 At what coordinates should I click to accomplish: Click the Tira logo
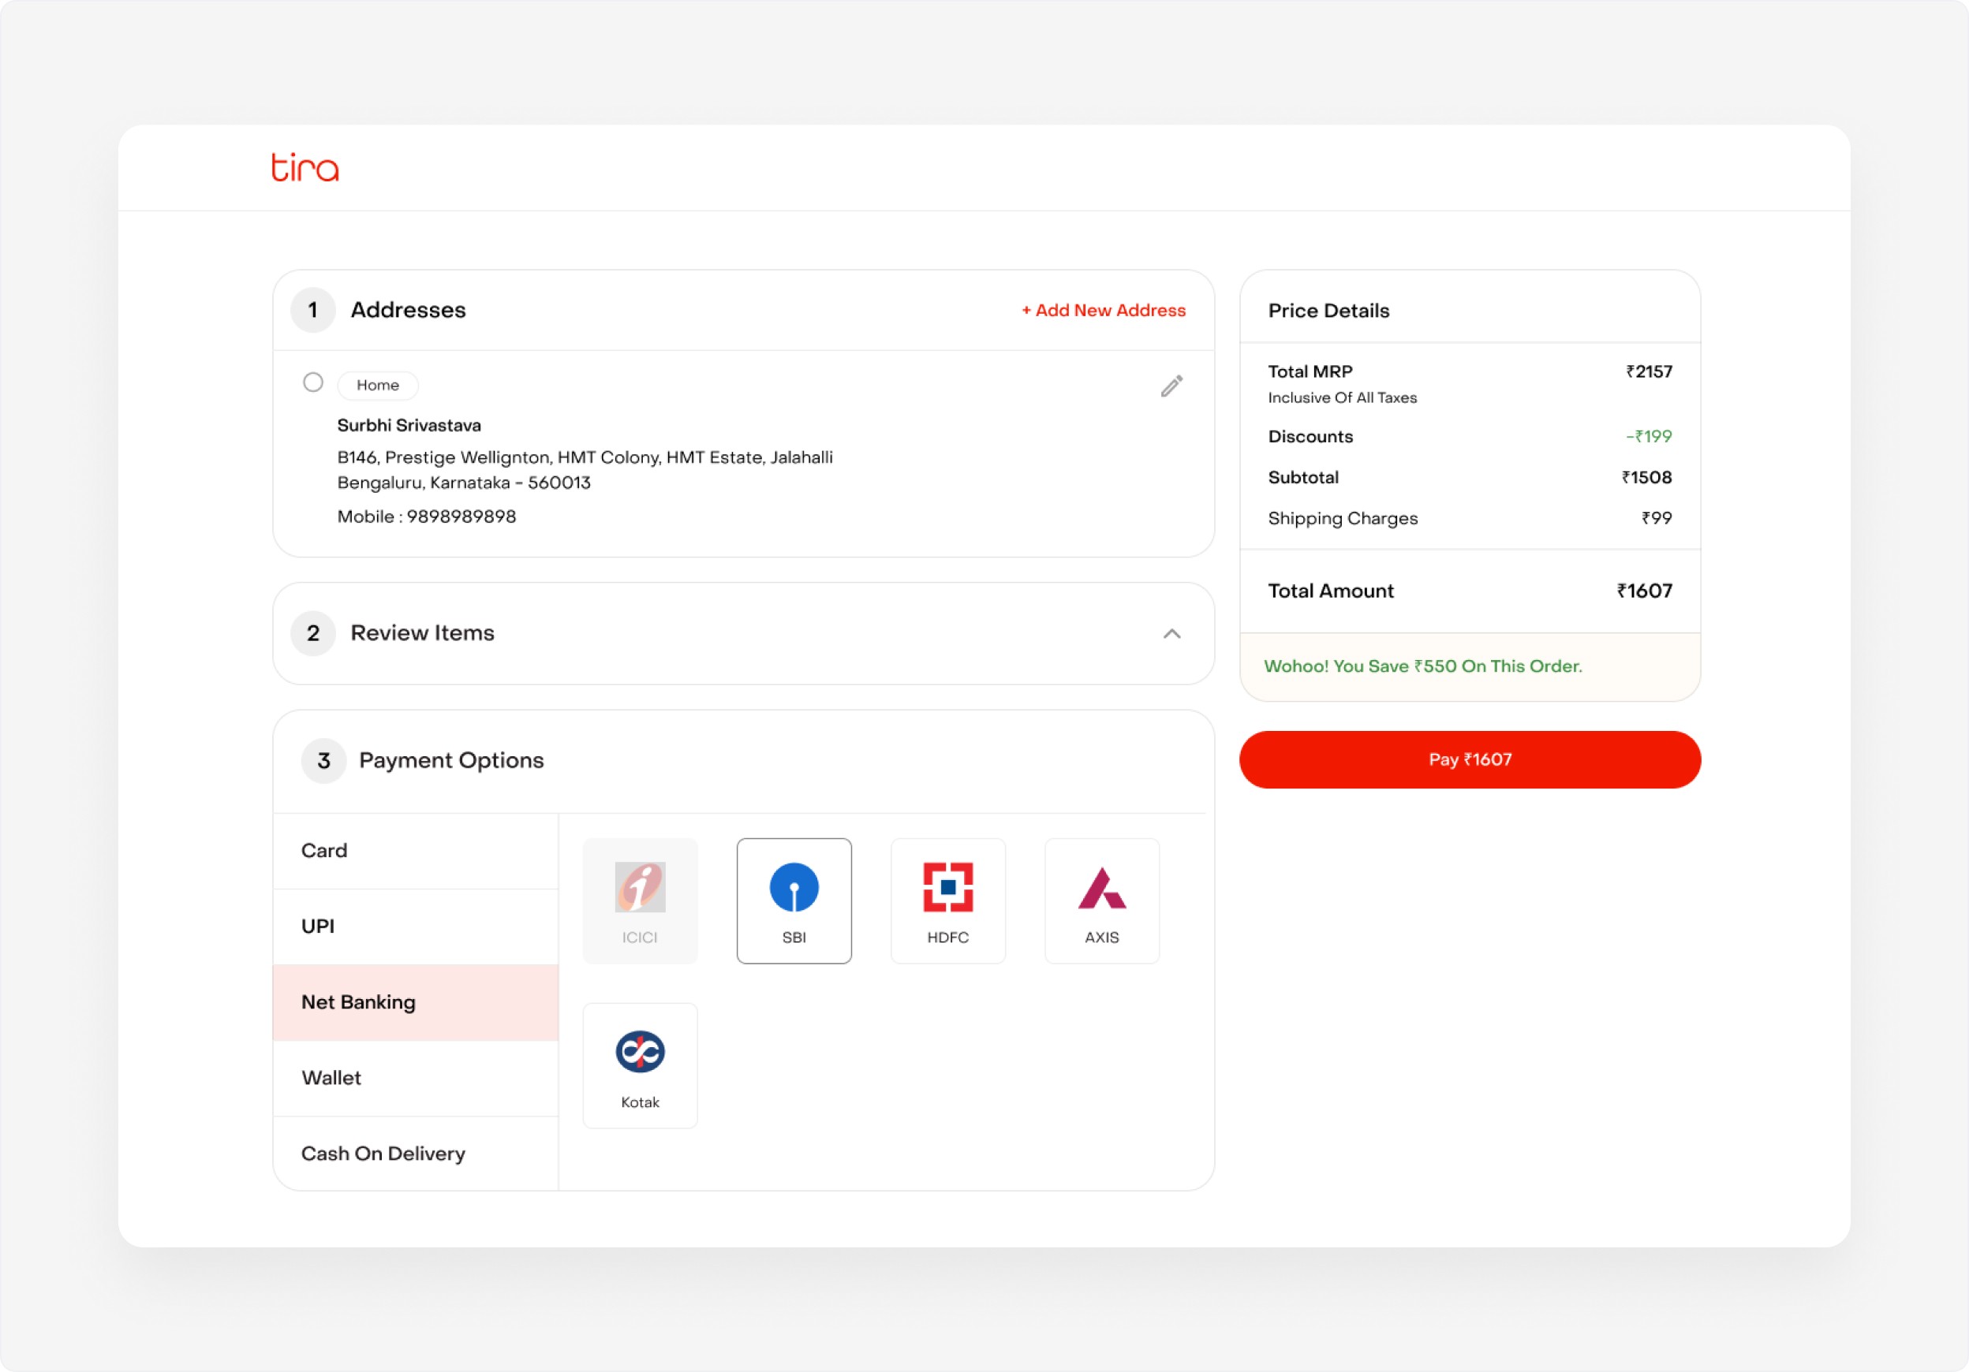(305, 167)
